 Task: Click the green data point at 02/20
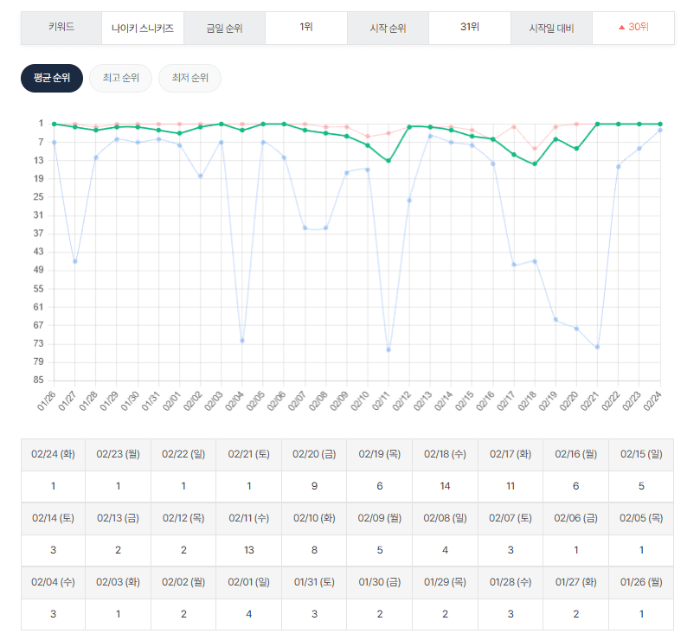click(576, 149)
